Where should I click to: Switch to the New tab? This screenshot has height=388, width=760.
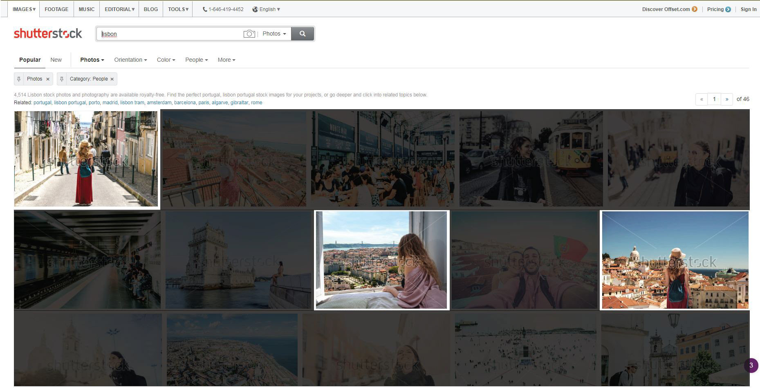click(56, 60)
